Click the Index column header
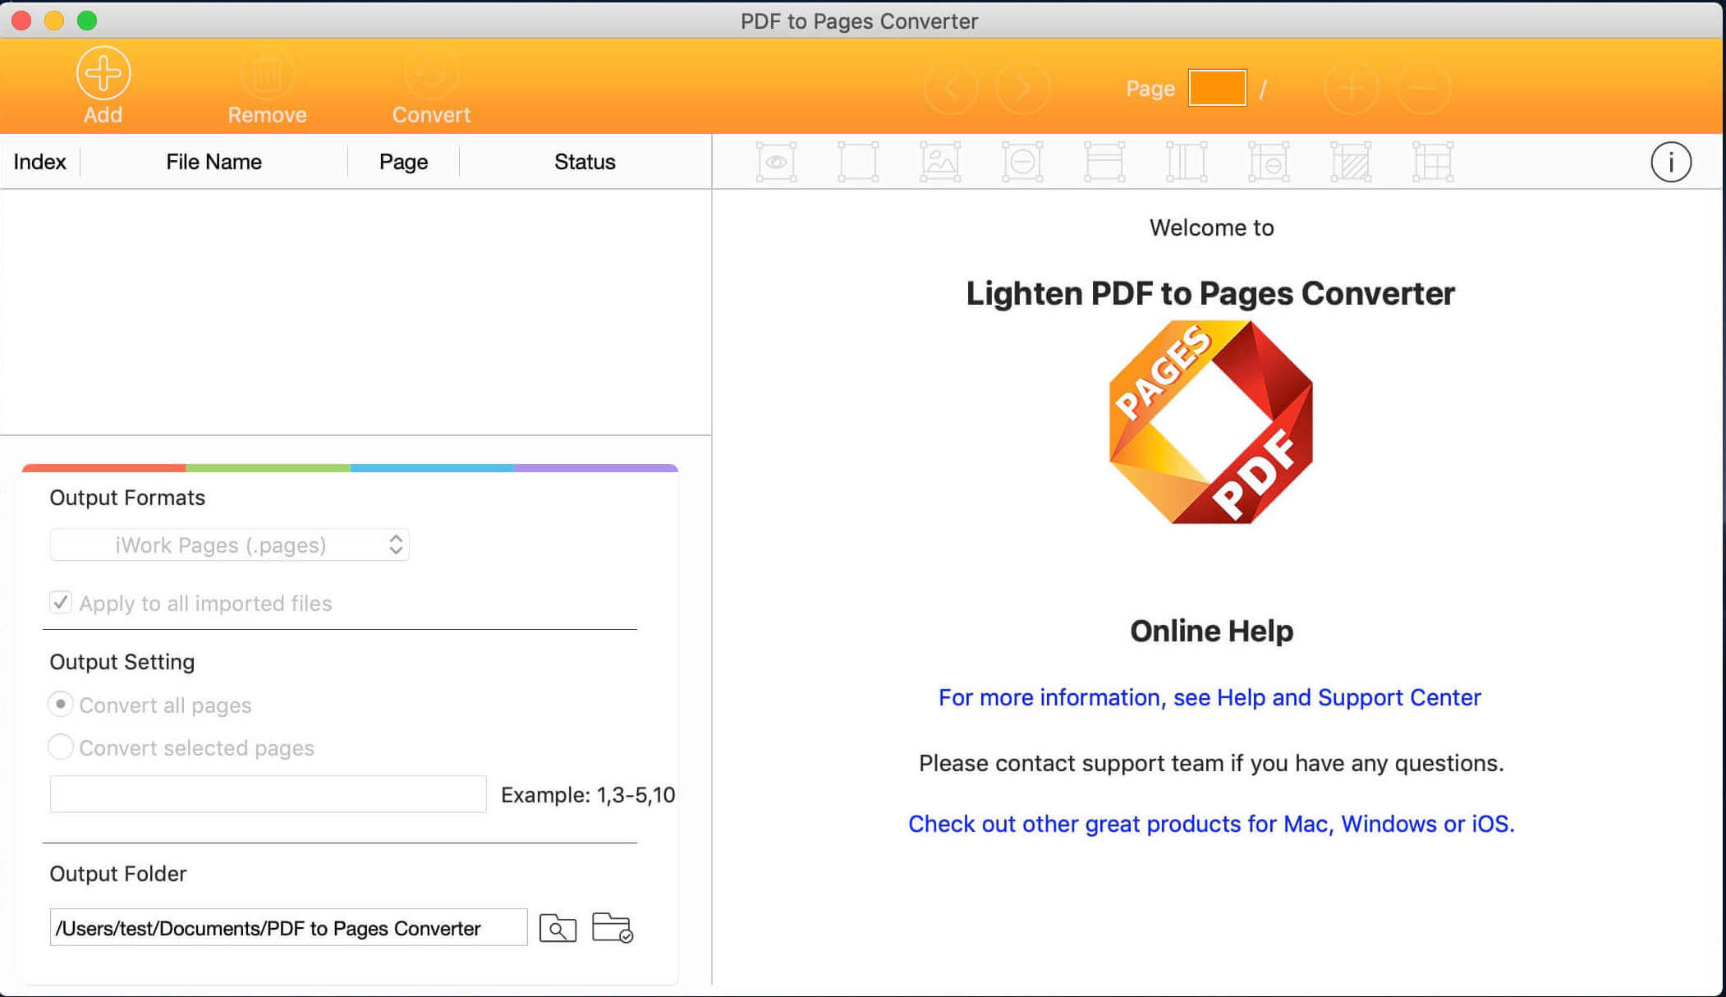This screenshot has width=1726, height=997. [x=39, y=162]
